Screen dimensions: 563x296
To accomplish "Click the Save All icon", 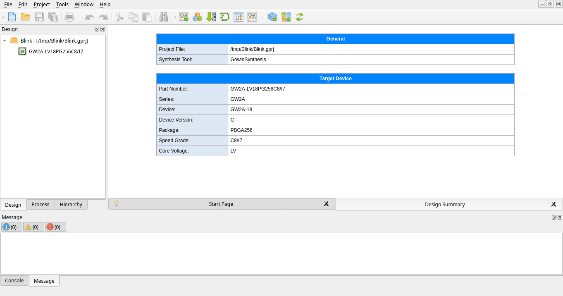I will (x=53, y=17).
